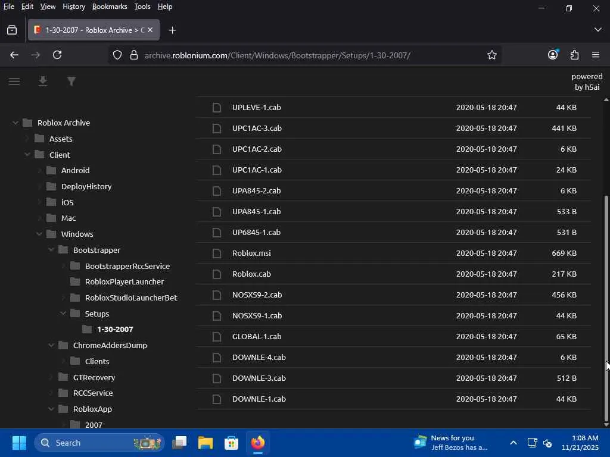Open the NOSXS9-2.cab file link
Image resolution: width=610 pixels, height=457 pixels.
[257, 295]
